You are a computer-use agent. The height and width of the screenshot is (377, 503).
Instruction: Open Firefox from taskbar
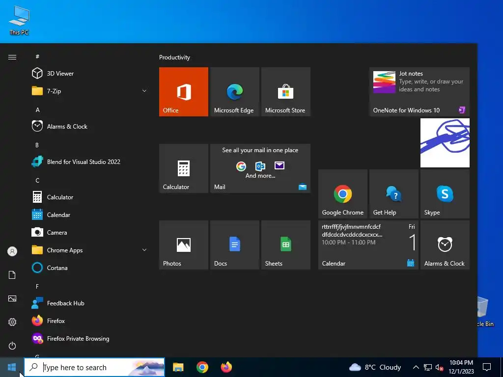coord(226,367)
